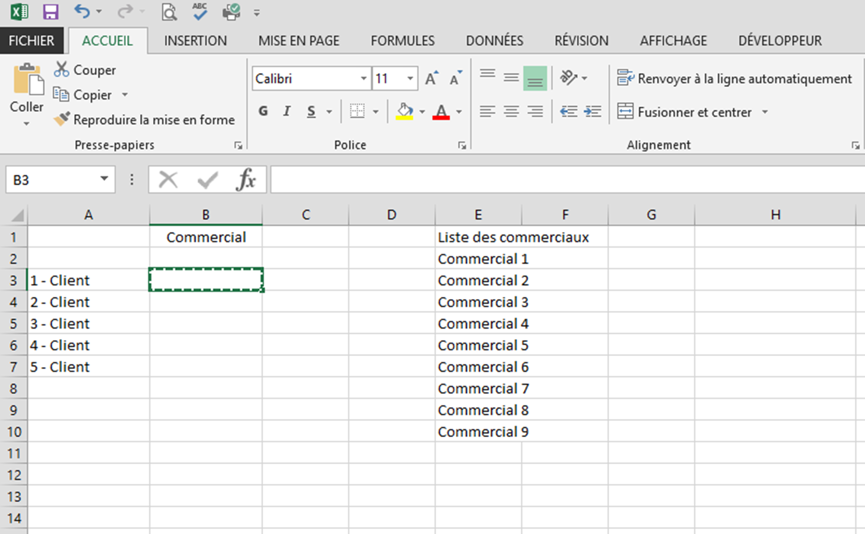
Task: Switch to the INSERTION tab
Action: coord(196,41)
